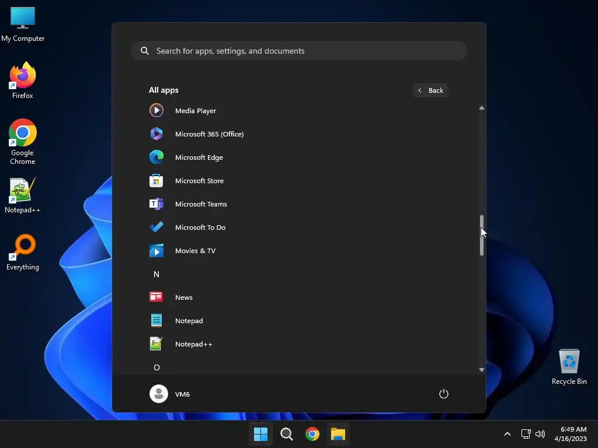598x448 pixels.
Task: Open Media Player app icon
Action: (x=157, y=110)
